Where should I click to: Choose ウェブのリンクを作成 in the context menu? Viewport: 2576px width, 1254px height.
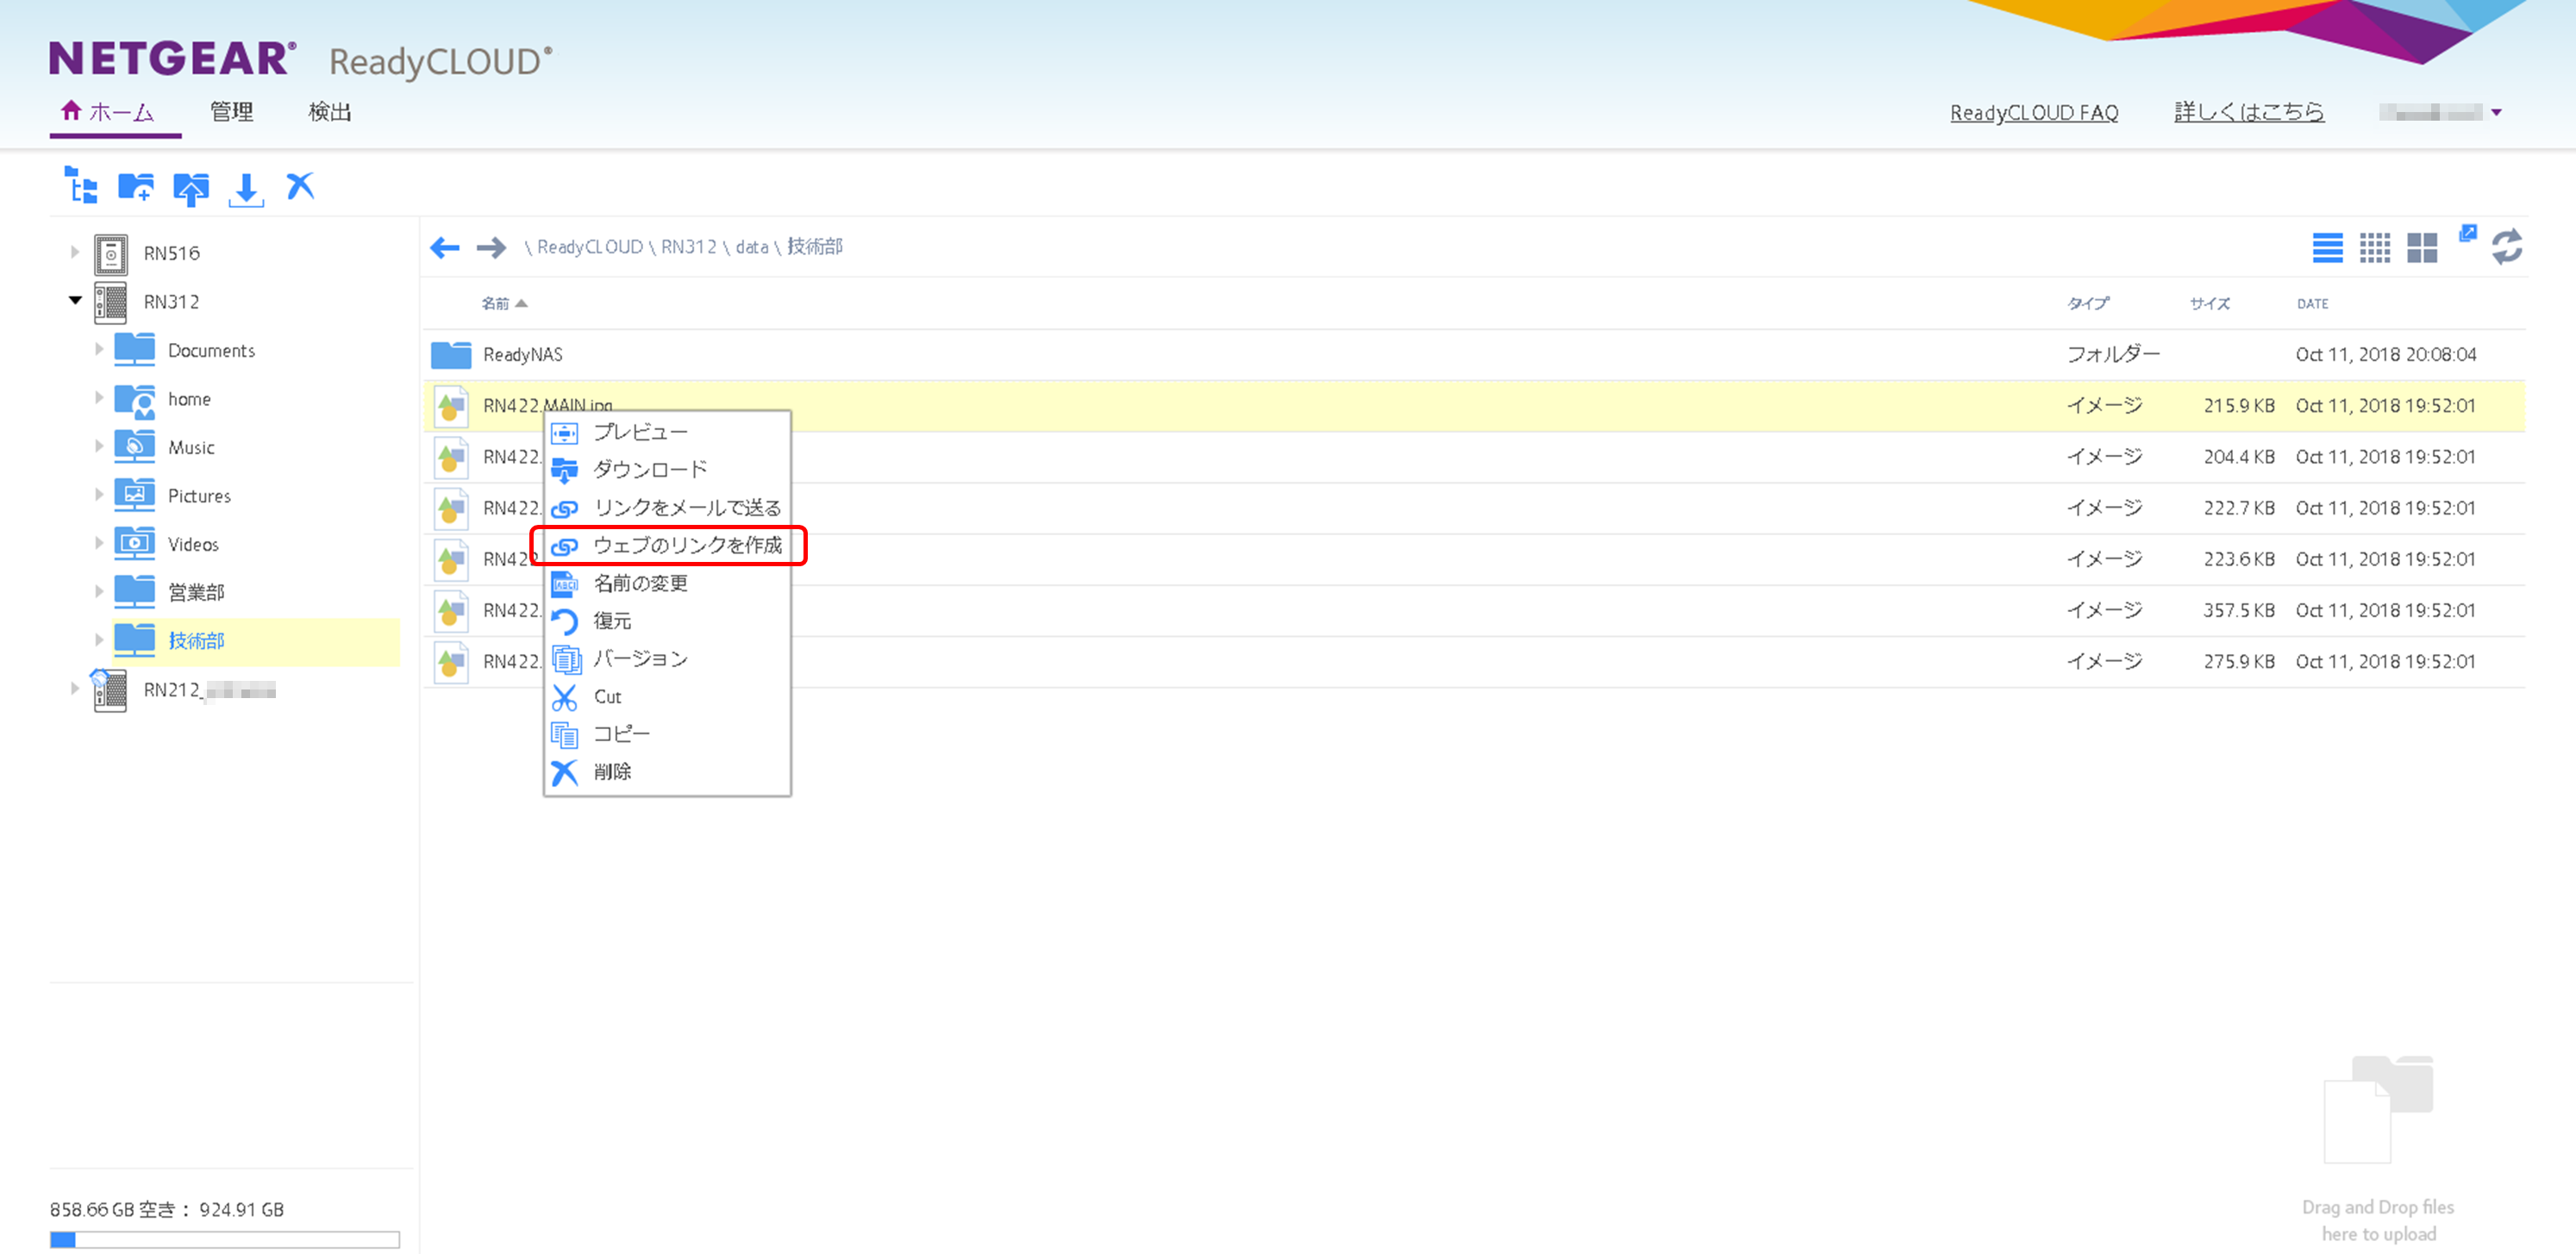(667, 546)
